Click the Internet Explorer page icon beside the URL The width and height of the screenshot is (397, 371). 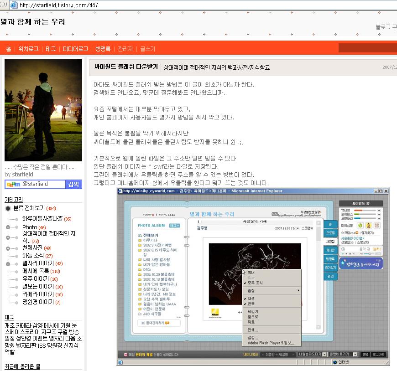coord(14,5)
